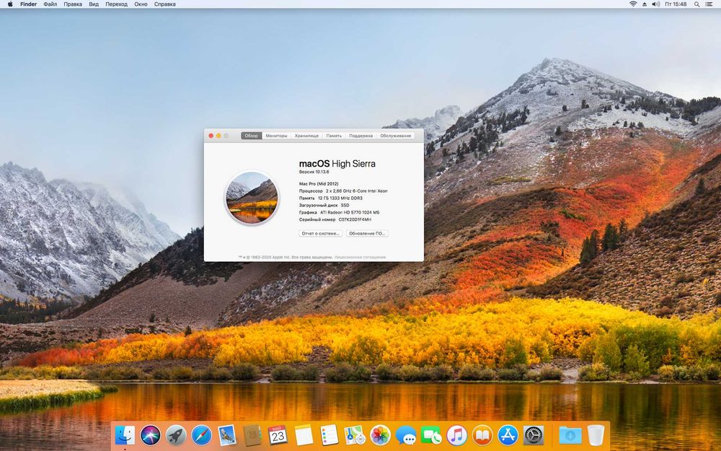Open iBooks icon in Dock
The height and width of the screenshot is (451, 721).
(482, 435)
